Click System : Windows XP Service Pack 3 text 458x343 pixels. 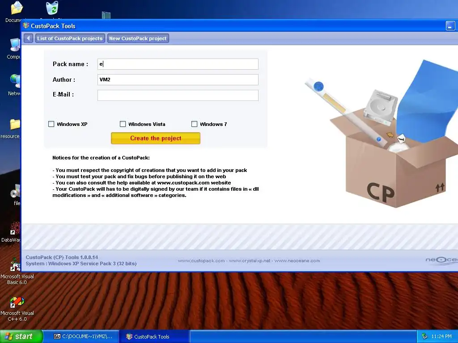tap(81, 264)
